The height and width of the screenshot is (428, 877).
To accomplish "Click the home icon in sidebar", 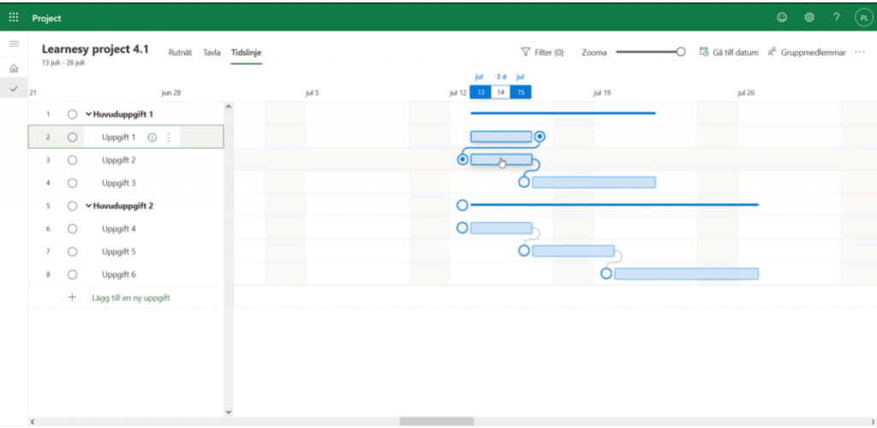I will tap(14, 68).
